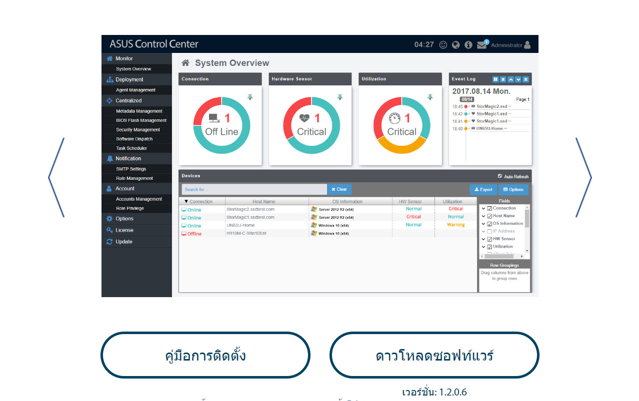Click the Warning utilization status for UN65U-Home
Screen dimensions: 639x401
tap(455, 225)
